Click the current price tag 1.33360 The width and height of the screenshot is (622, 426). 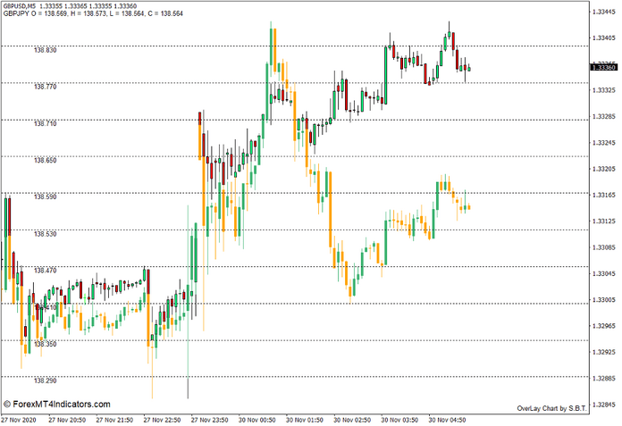[x=603, y=67]
